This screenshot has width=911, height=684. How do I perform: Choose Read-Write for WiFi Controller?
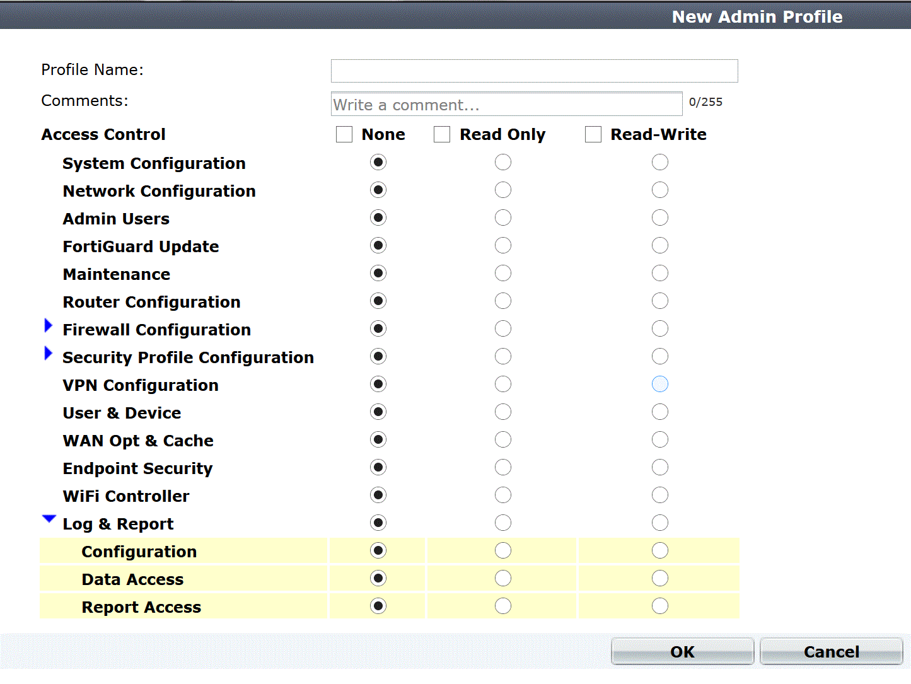tap(660, 496)
